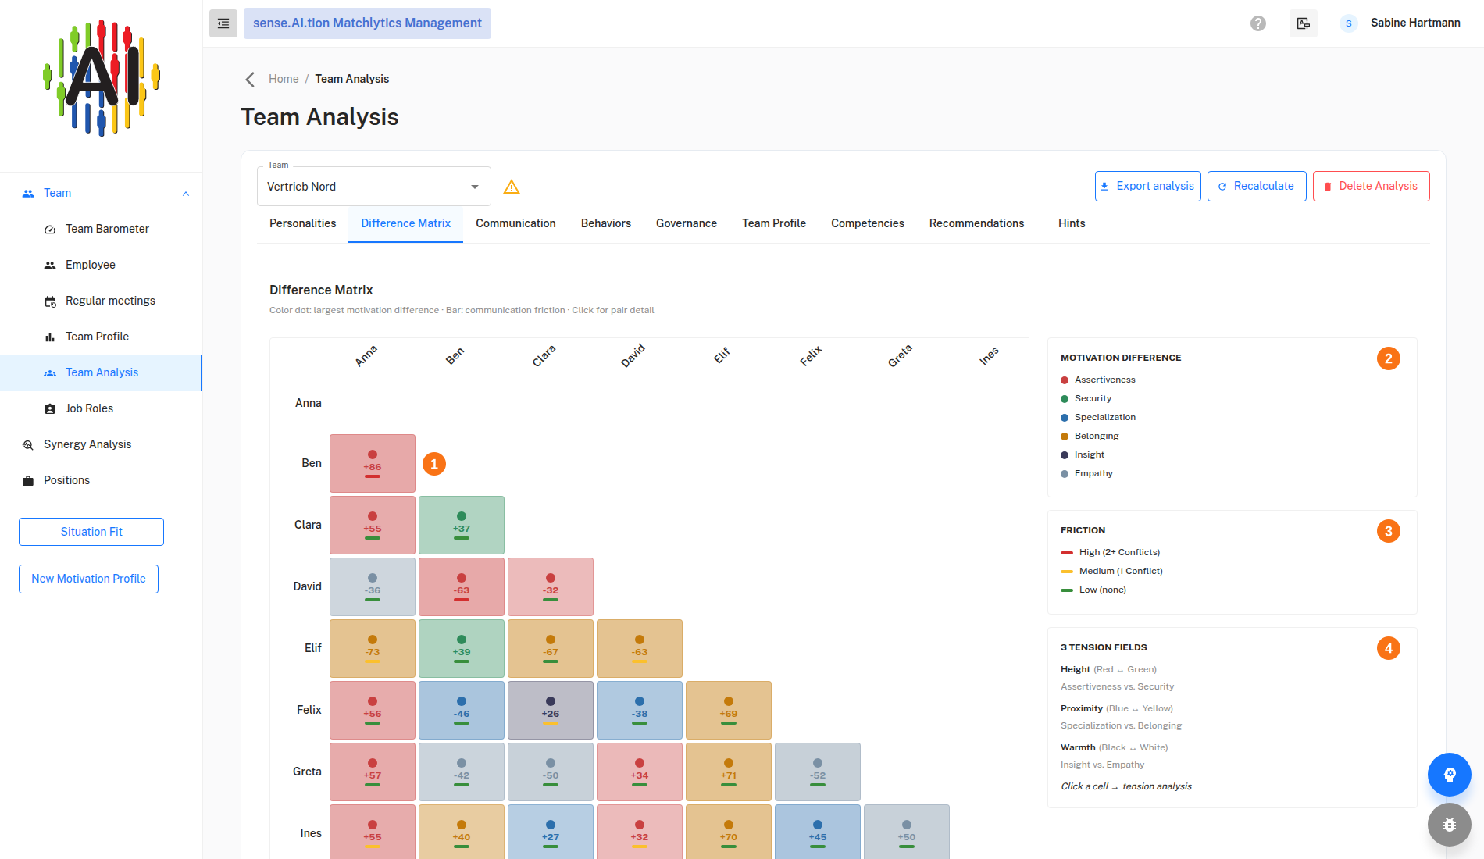The height and width of the screenshot is (859, 1484).
Task: Collapse the Team sidebar section chevron
Action: (x=186, y=194)
